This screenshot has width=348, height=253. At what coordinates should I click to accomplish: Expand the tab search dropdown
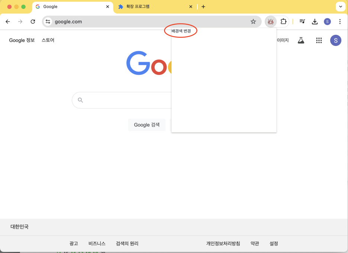(341, 7)
